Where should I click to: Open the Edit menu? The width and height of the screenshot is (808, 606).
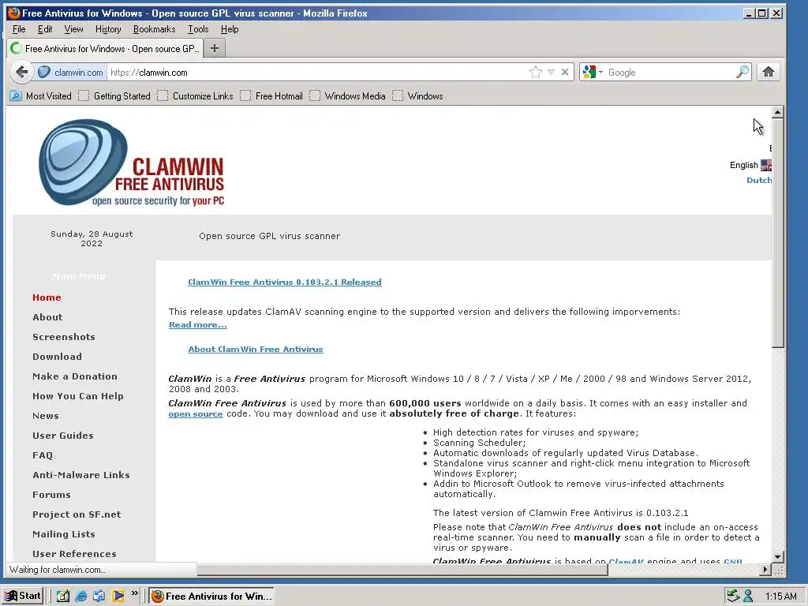point(45,29)
